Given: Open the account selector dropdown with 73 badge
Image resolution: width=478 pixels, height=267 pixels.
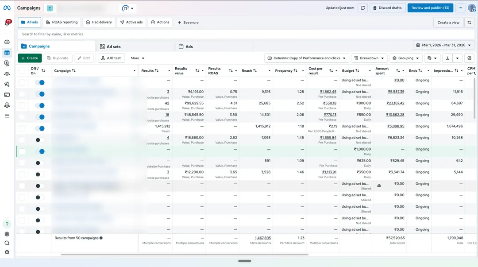Looking at the screenshot, I should pyautogui.click(x=128, y=8).
